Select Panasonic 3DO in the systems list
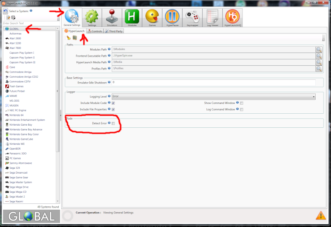The image size is (331, 227). (29, 153)
